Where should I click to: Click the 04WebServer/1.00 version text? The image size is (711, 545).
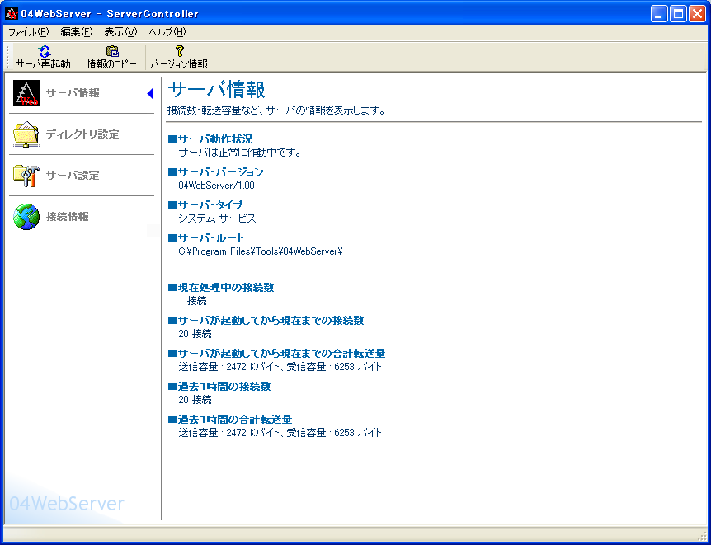[x=216, y=186]
